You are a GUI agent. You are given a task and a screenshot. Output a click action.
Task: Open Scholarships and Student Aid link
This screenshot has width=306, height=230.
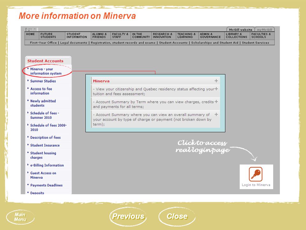pos(215,42)
